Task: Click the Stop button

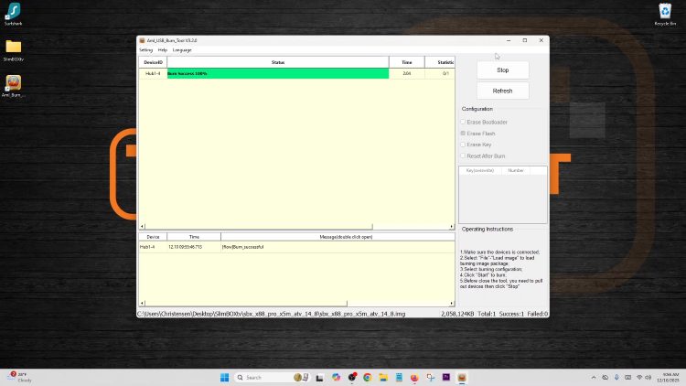Action: (503, 70)
